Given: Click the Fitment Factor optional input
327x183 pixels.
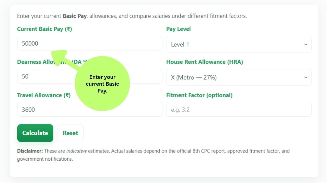Looking at the screenshot, I should tap(239, 110).
